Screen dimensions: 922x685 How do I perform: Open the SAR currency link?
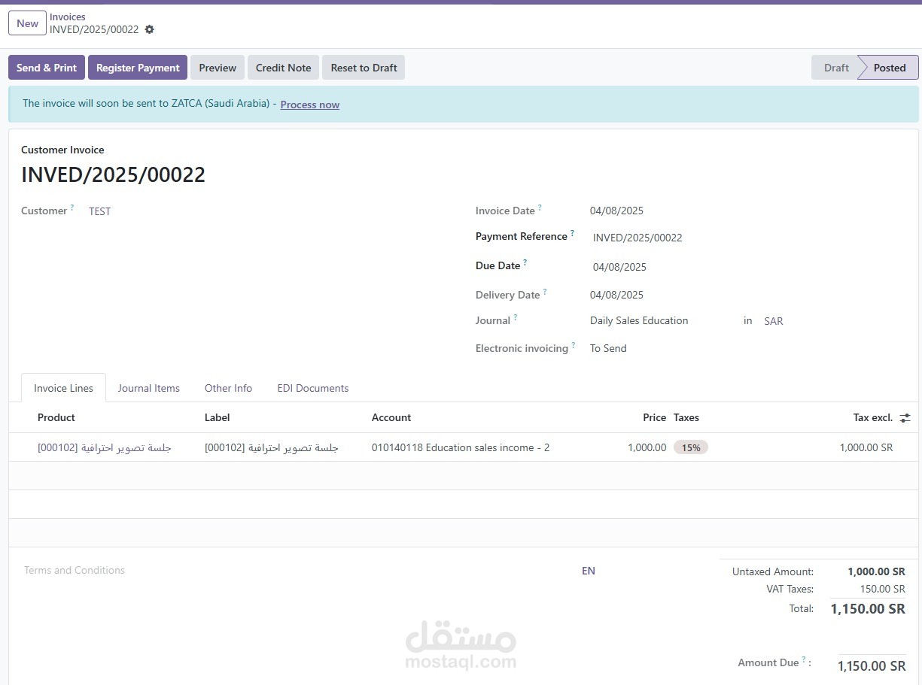coord(774,321)
